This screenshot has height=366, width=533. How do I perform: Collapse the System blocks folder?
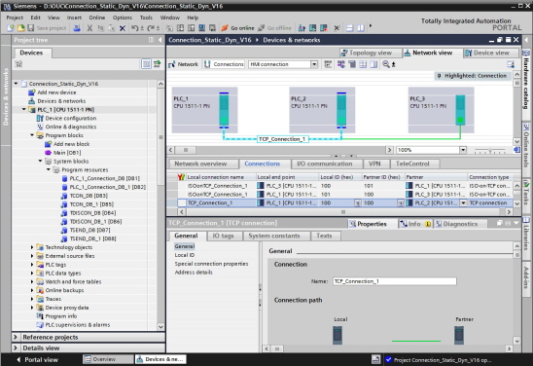(x=40, y=161)
